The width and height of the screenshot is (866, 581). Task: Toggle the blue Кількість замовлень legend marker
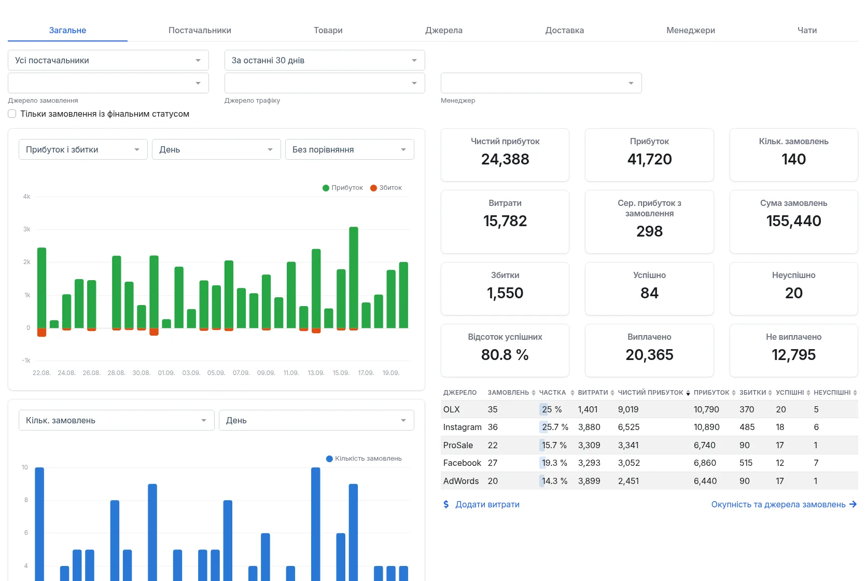329,459
